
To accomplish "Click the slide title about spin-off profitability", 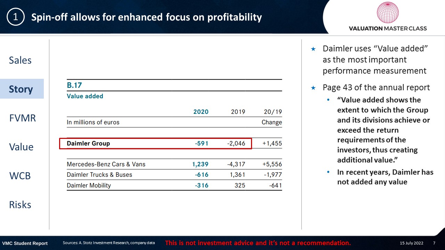I will 146,17.
